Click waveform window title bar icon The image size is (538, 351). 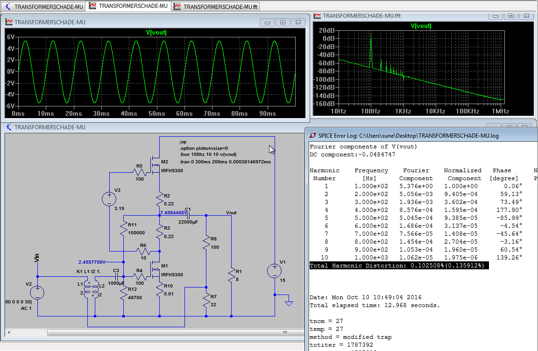click(x=9, y=22)
